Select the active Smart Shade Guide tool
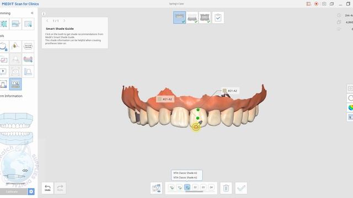The height and width of the screenshot is (198, 353). [x=15, y=84]
